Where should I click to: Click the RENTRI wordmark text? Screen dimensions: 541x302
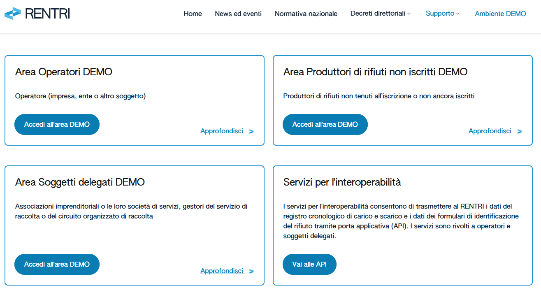click(x=47, y=14)
